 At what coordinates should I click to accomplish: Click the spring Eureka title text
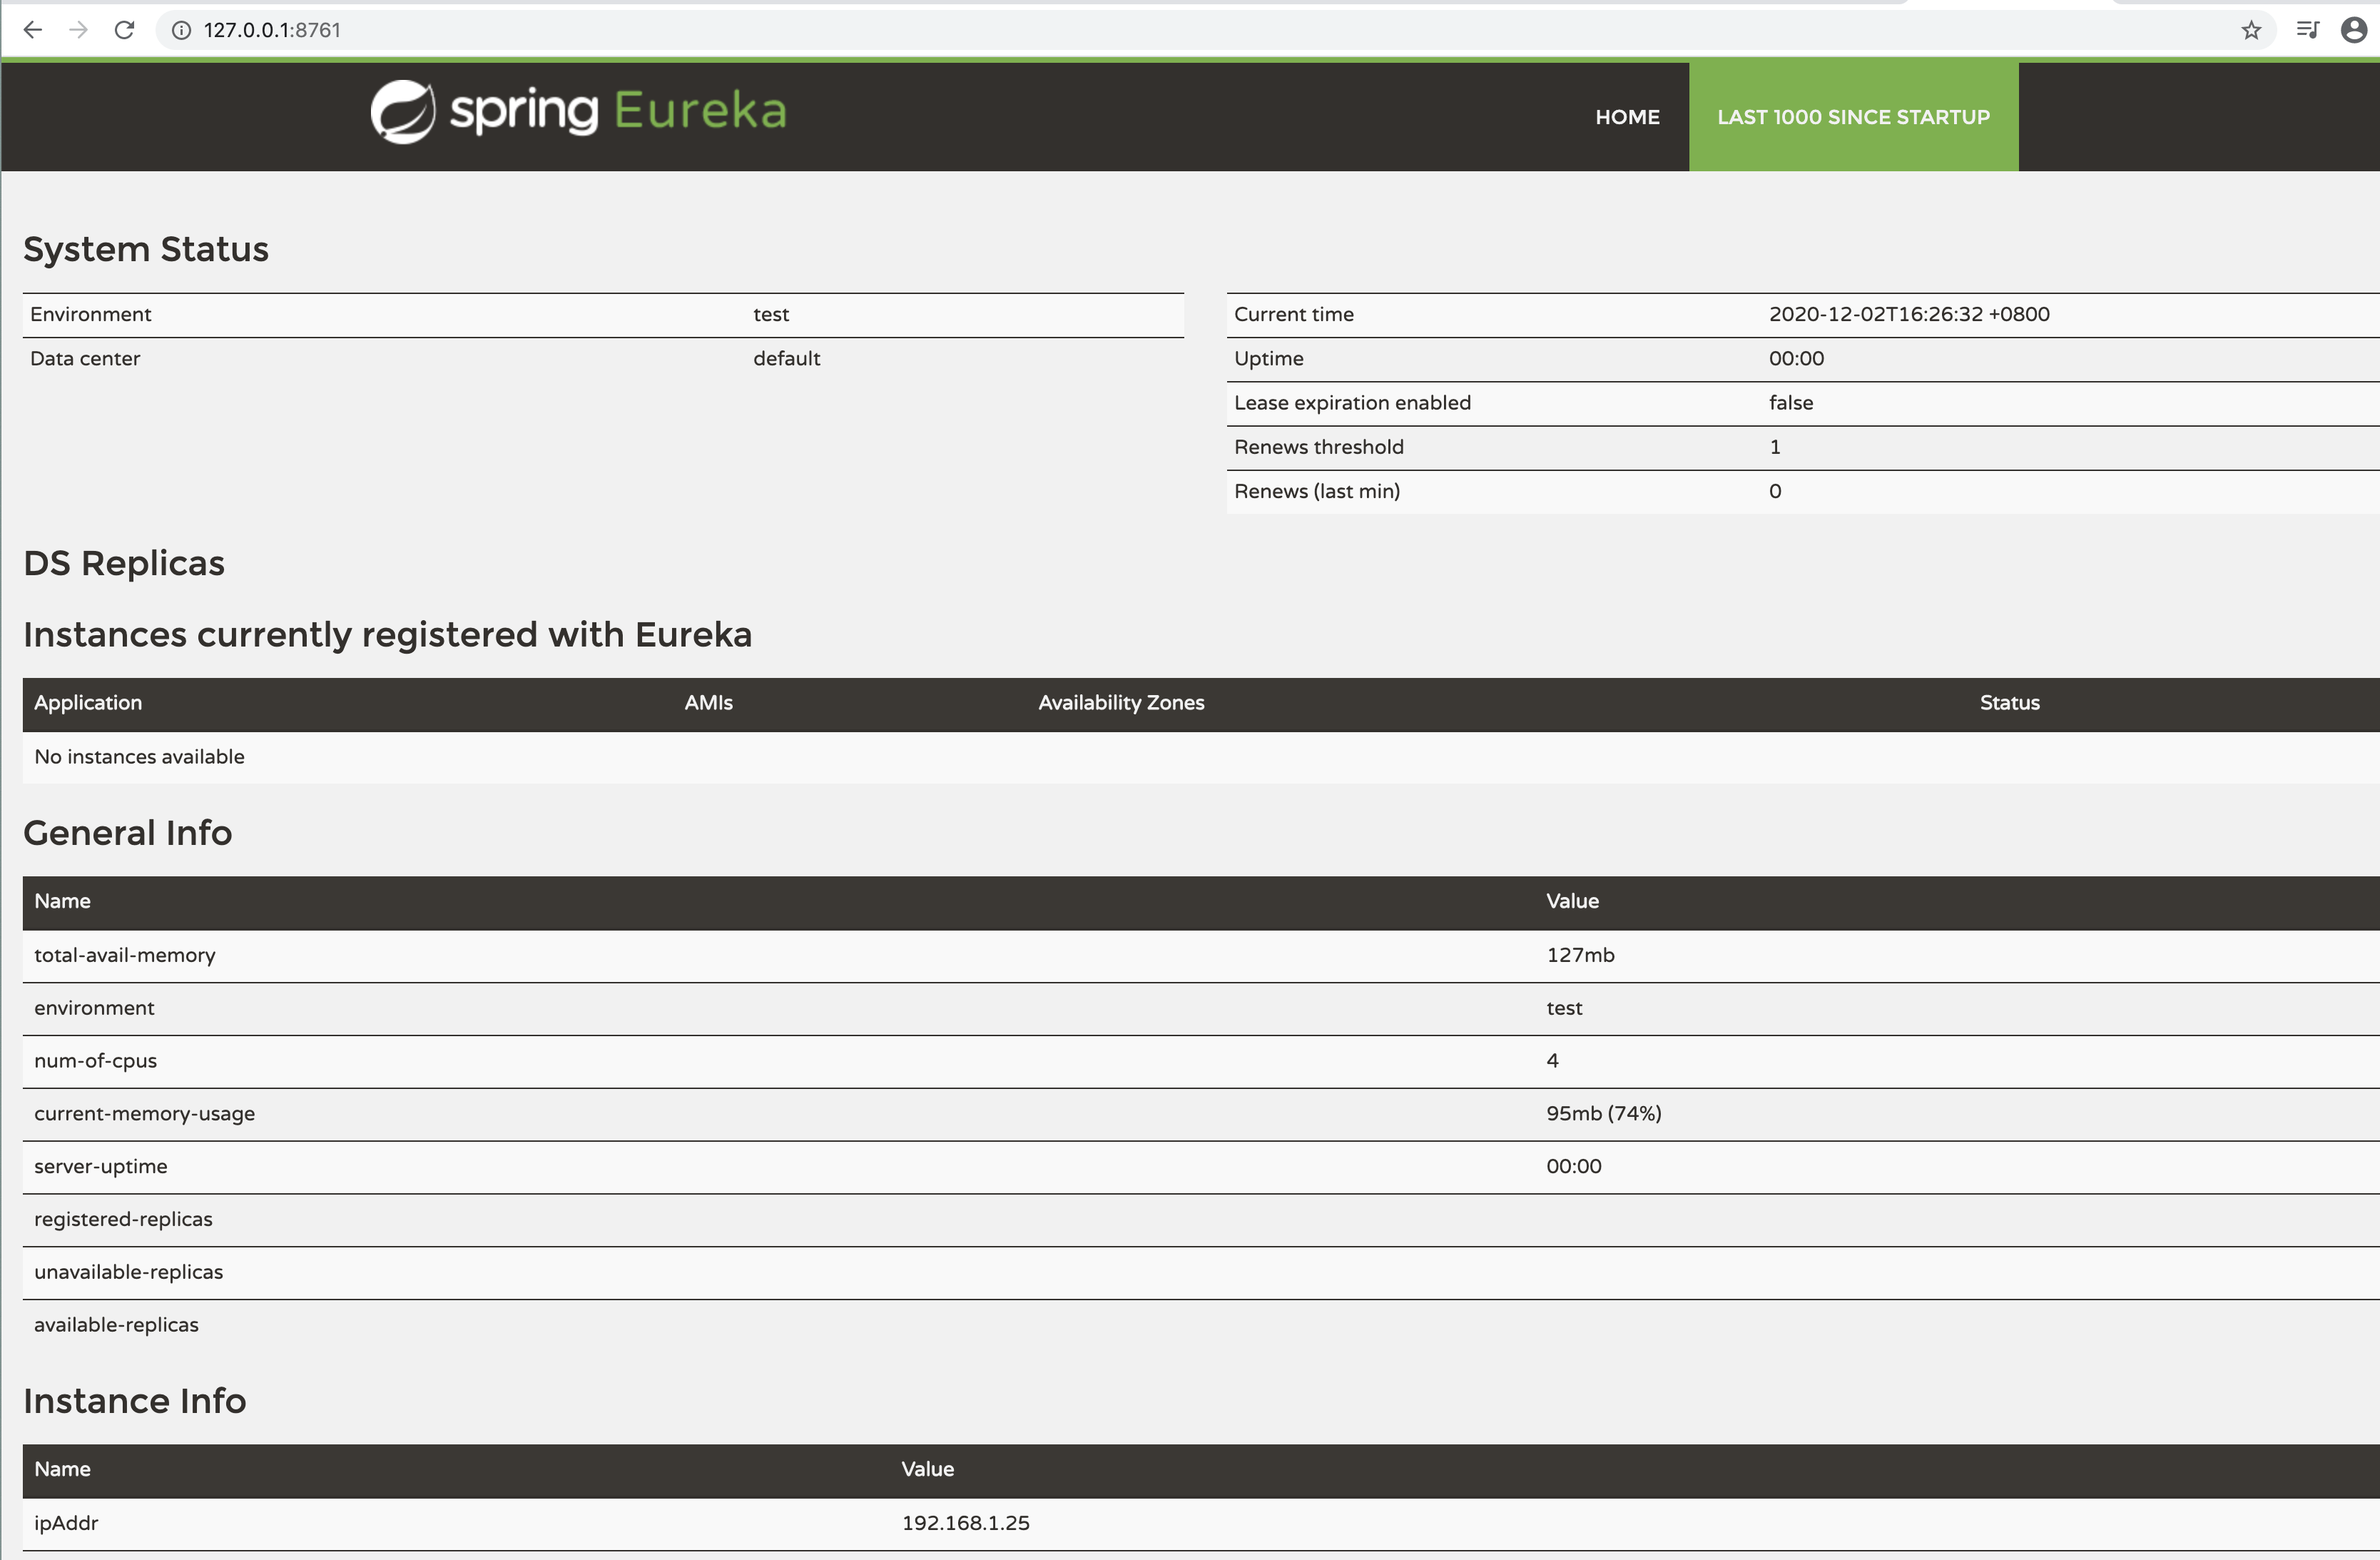tap(618, 111)
